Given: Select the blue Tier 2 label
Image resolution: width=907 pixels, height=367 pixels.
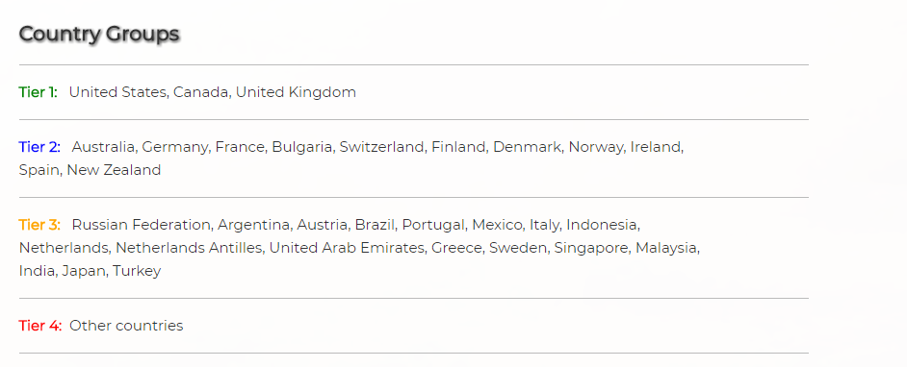Looking at the screenshot, I should pos(39,147).
